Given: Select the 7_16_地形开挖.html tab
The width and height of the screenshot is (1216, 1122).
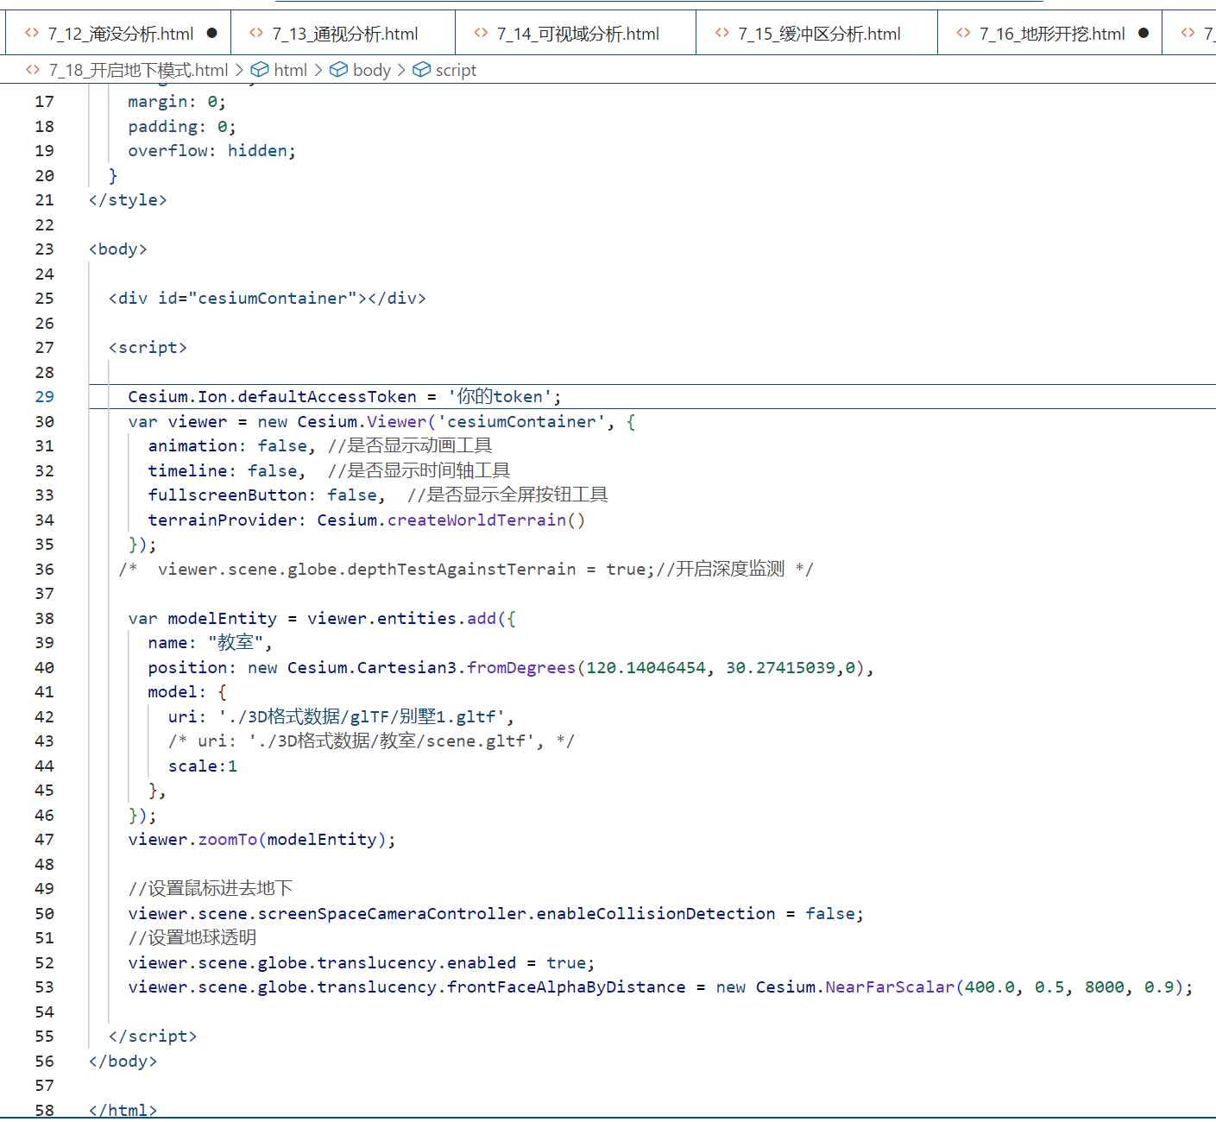Looking at the screenshot, I should point(1050,34).
